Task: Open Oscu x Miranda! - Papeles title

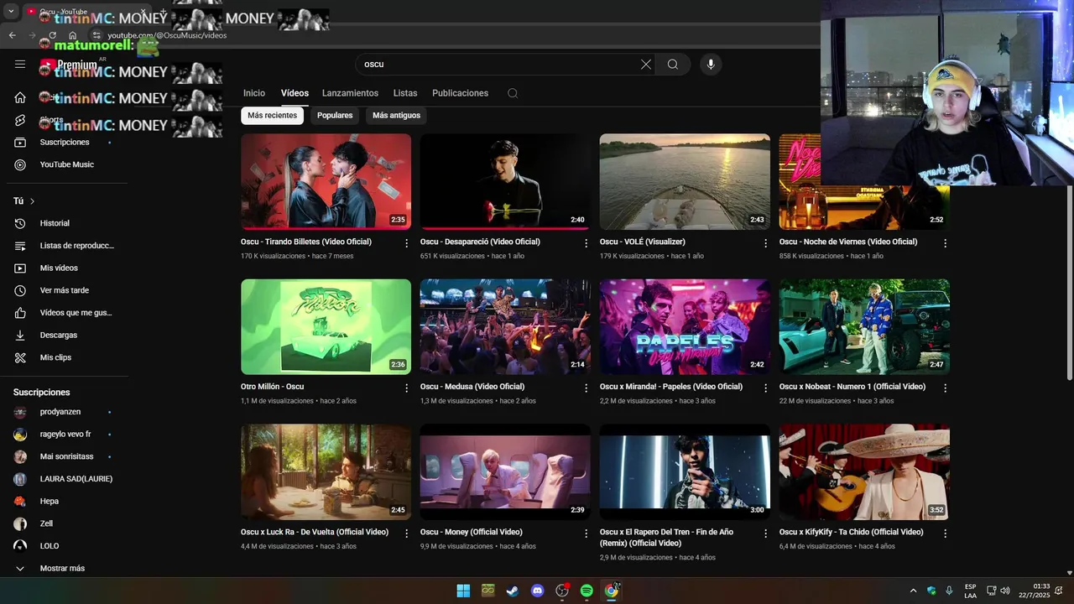Action: tap(671, 387)
